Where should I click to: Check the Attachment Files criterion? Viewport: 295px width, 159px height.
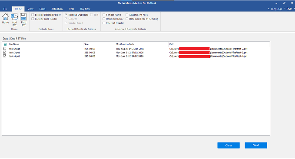click(x=127, y=15)
